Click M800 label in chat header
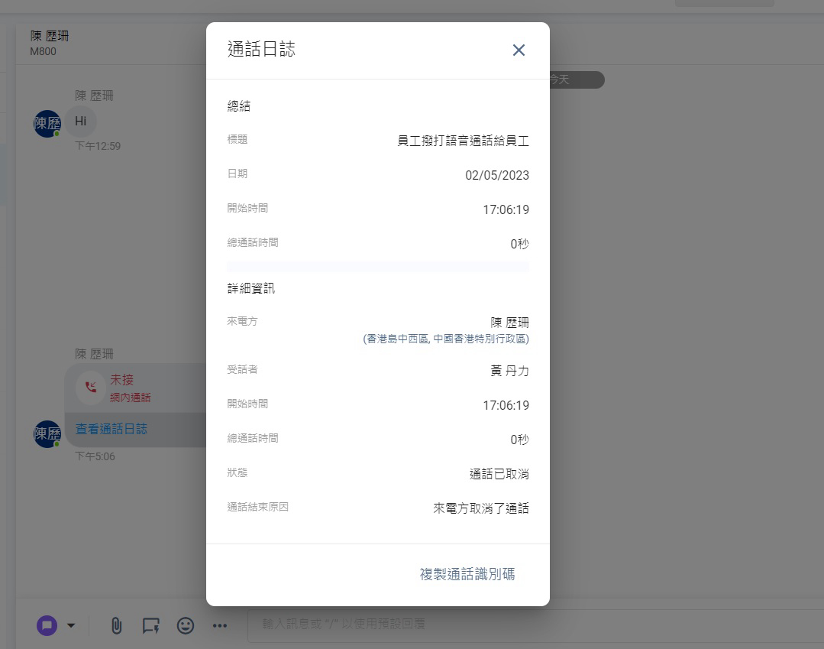 tap(43, 51)
